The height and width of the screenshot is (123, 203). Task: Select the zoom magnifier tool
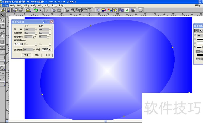click(x=2, y=36)
